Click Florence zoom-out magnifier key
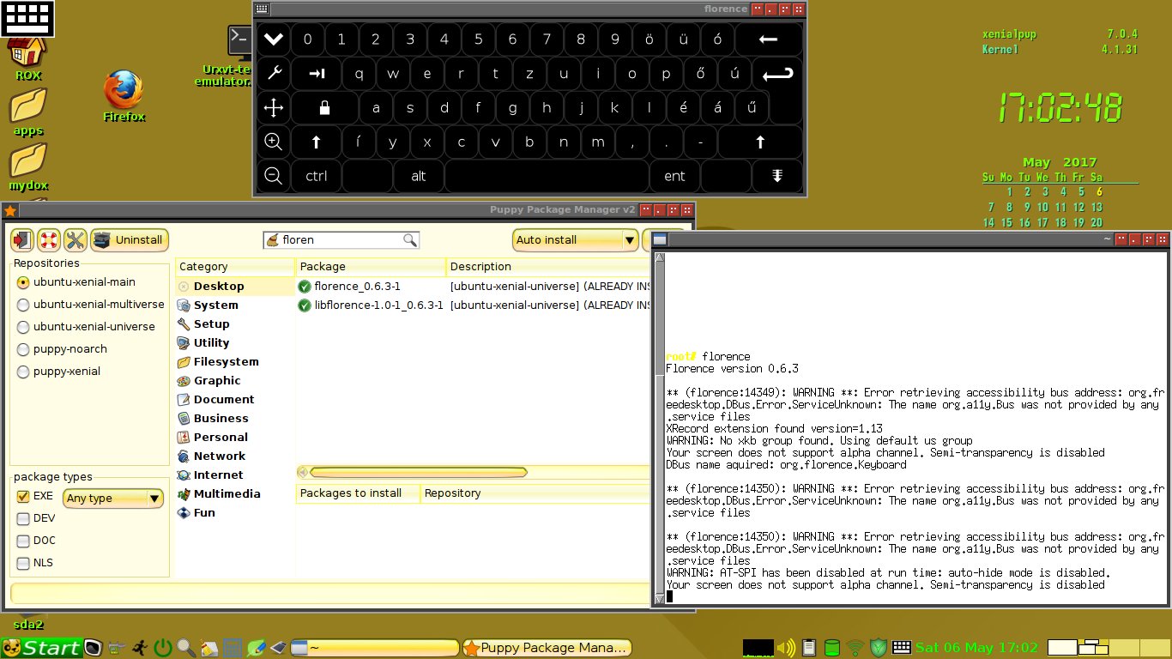The height and width of the screenshot is (659, 1172). 273,176
